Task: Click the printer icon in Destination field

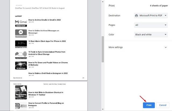Action: coord(137,16)
